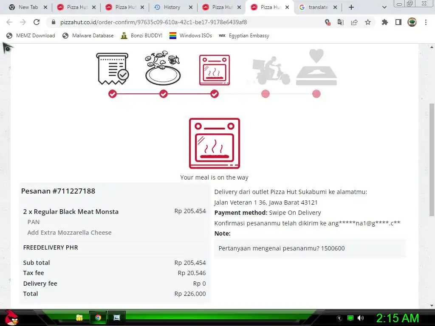Screen dimensions: 435x326
Task: Close the New Tab tab
Action: [x=45, y=7]
